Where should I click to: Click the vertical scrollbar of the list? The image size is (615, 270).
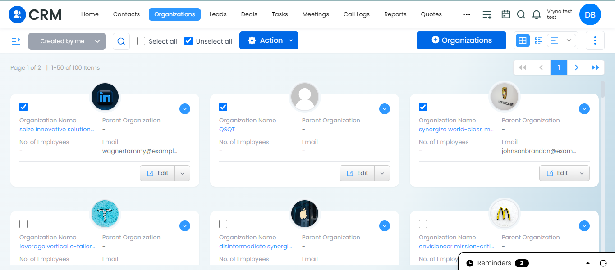pyautogui.click(x=602, y=89)
